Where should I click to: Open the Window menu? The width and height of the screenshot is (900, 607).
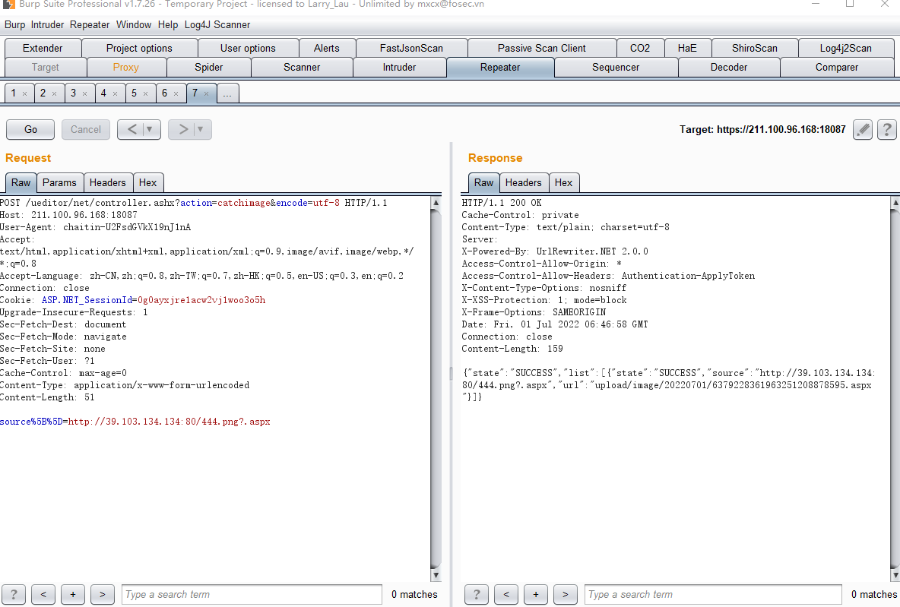(134, 24)
